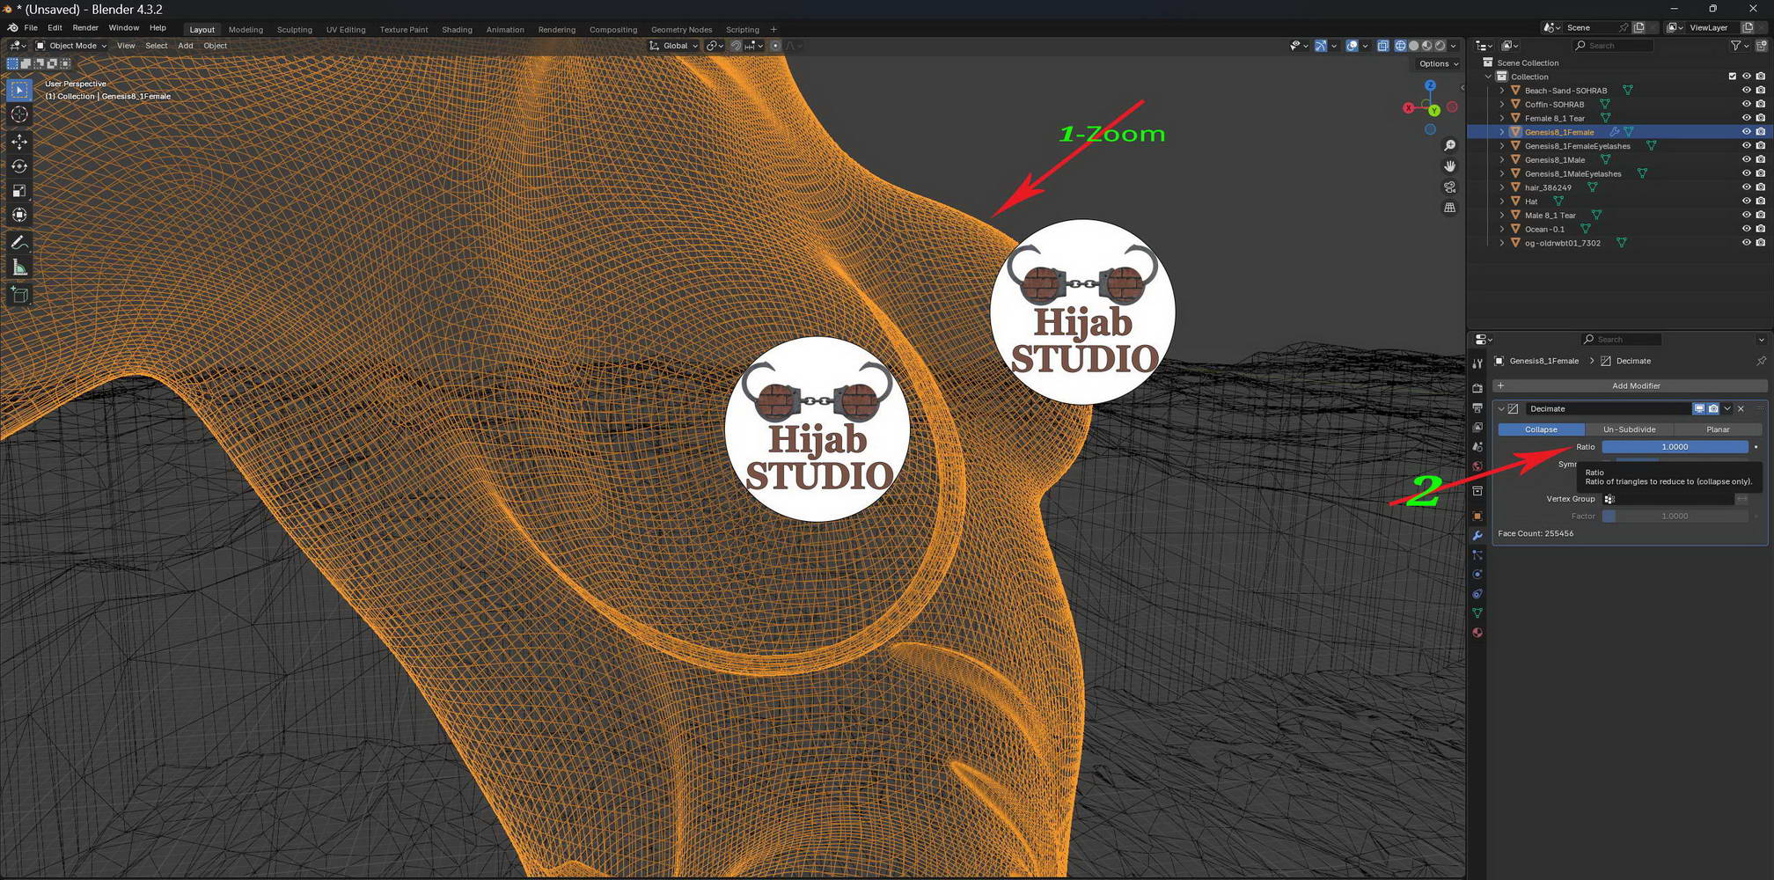The width and height of the screenshot is (1774, 880).
Task: Toggle Decimate modifier viewport display
Action: [x=1699, y=408]
